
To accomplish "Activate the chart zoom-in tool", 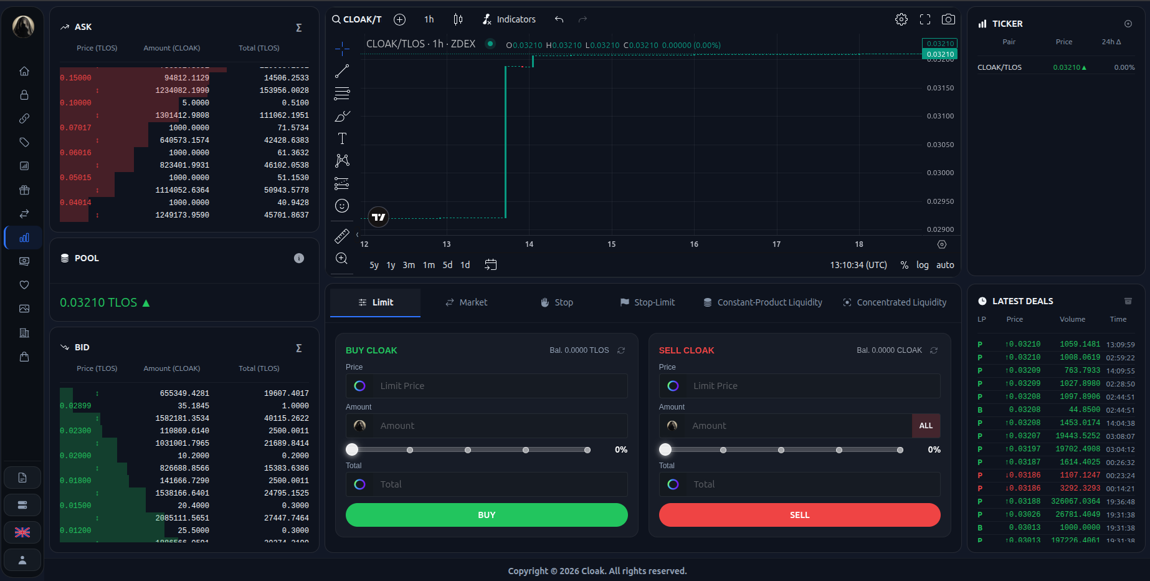I will point(341,259).
